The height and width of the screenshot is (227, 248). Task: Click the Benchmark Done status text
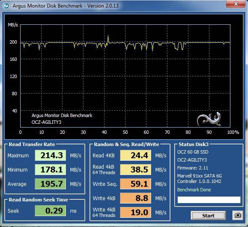click(194, 190)
